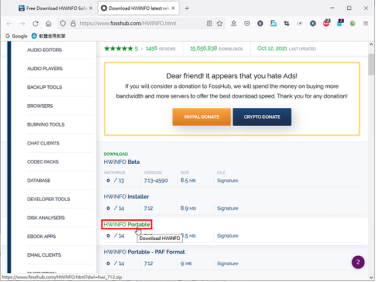
Task: Open Signature for PAF Format row
Action: [x=228, y=263]
